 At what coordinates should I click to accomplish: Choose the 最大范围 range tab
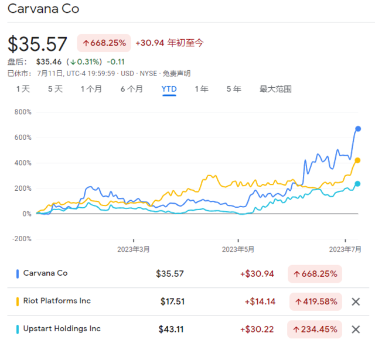(275, 89)
